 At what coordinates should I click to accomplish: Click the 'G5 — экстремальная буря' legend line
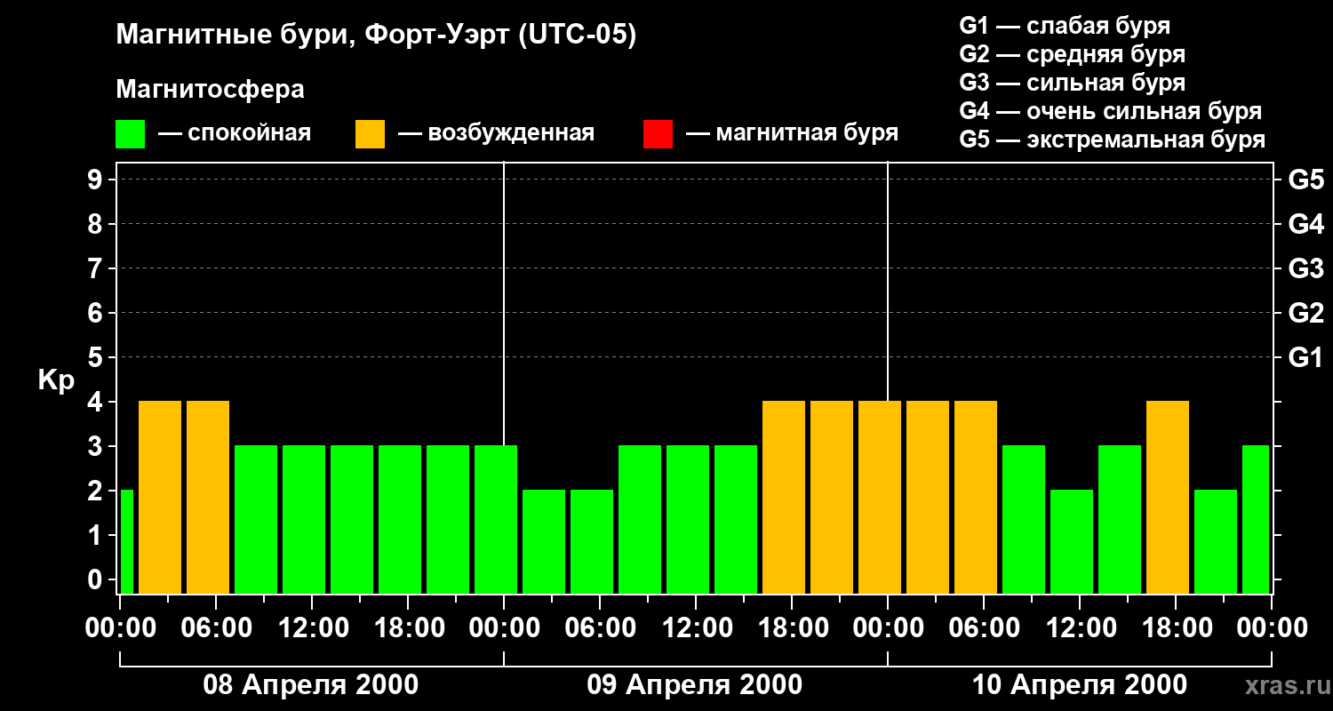1112,140
